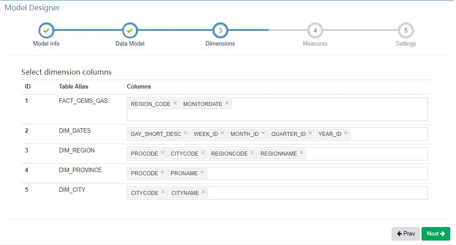Click the DAY_SHORT_DESC tag text
The width and height of the screenshot is (456, 245).
click(156, 134)
